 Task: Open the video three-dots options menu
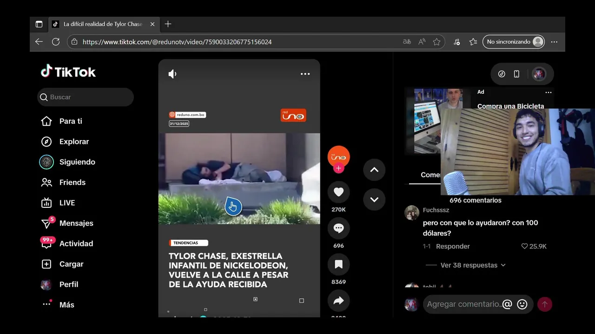click(305, 74)
